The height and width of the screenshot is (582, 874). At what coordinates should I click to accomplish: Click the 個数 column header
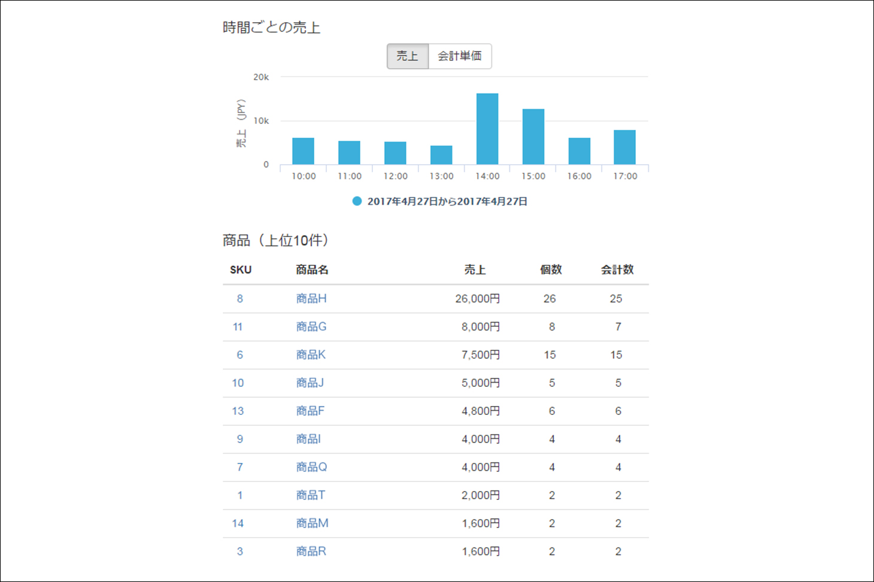(551, 270)
